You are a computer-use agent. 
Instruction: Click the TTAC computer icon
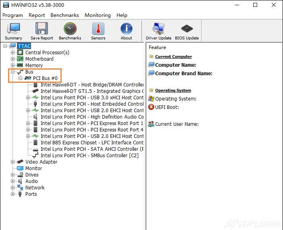tap(12, 46)
